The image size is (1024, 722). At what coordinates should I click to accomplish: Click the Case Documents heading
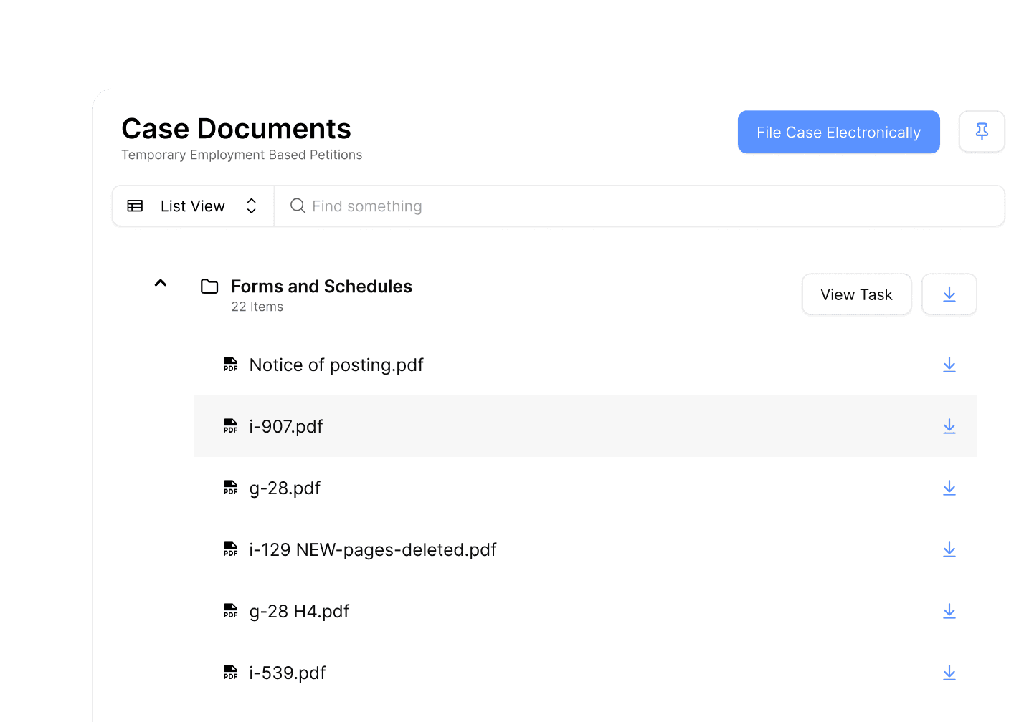(x=236, y=129)
